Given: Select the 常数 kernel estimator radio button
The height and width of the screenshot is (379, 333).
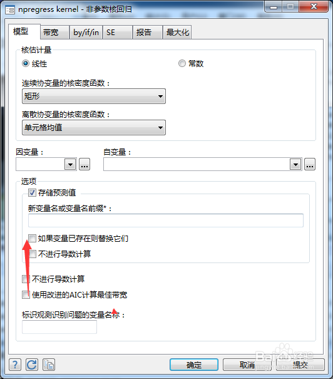Looking at the screenshot, I should coord(182,63).
